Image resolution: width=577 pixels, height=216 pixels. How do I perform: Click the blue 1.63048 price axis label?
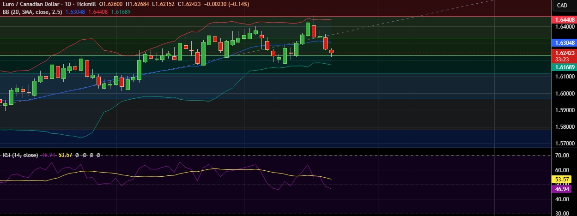tap(565, 42)
